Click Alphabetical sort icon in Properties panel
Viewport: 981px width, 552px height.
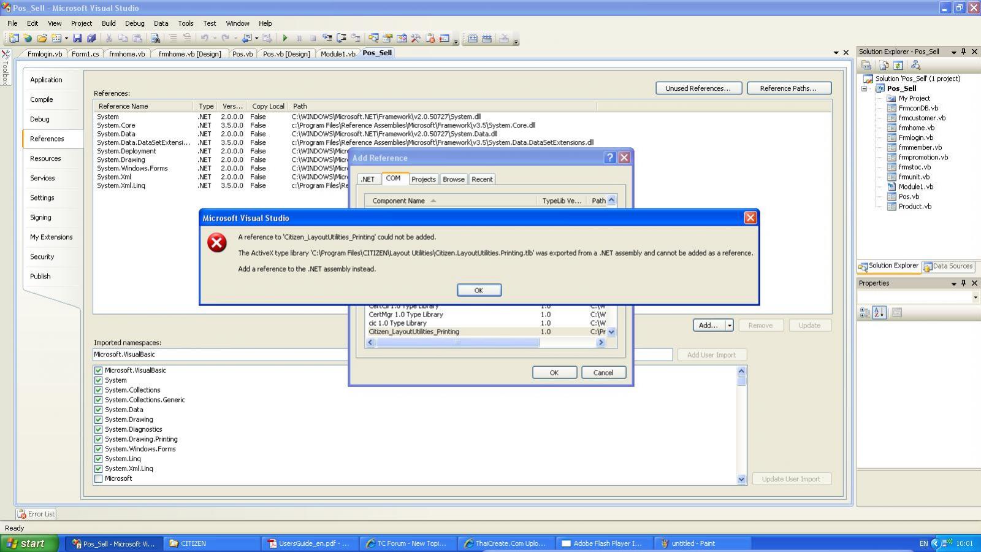[879, 312]
